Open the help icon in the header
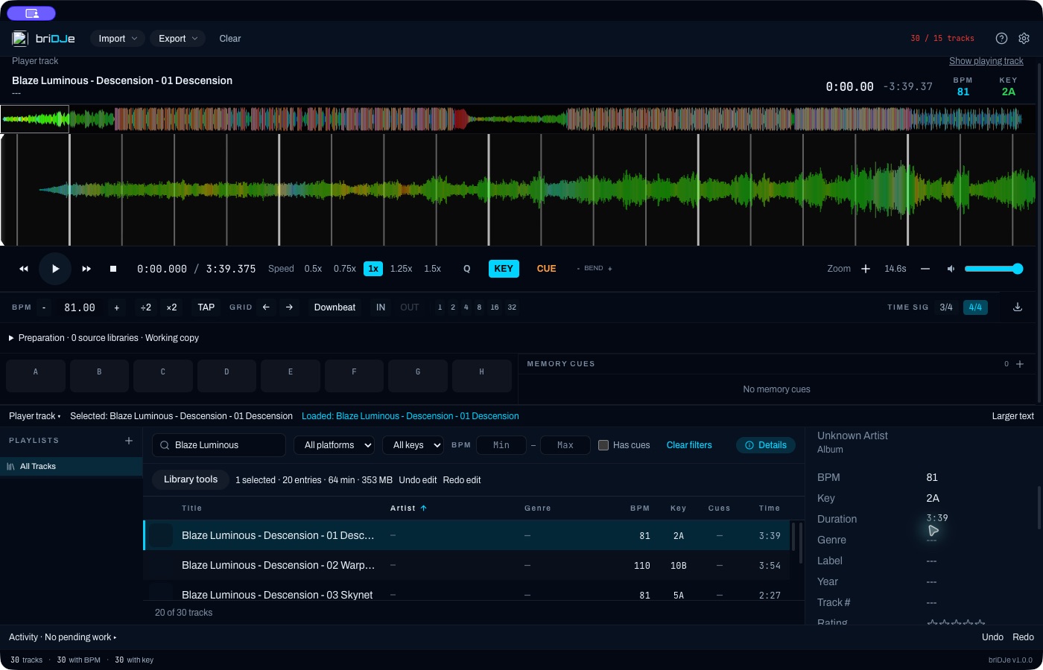Screen dimensions: 1043x670 tap(1001, 39)
